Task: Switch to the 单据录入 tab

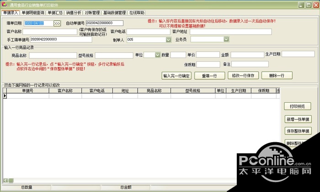Action: coord(11,13)
